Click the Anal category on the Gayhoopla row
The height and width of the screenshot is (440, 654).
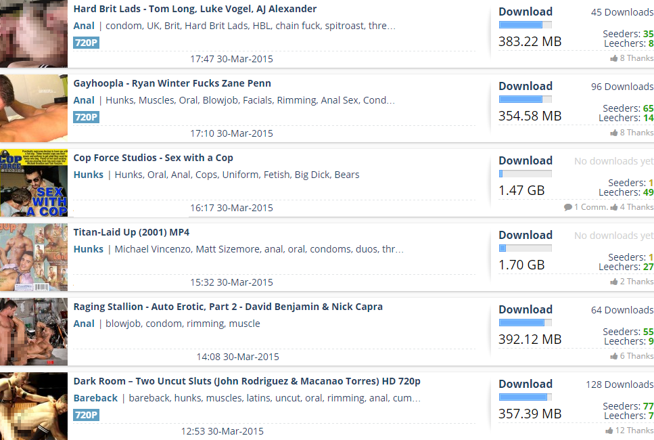[x=84, y=100]
